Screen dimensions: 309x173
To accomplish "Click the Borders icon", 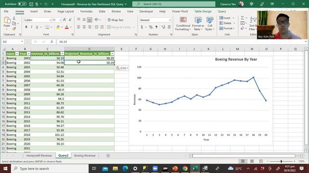I will click(x=47, y=27).
